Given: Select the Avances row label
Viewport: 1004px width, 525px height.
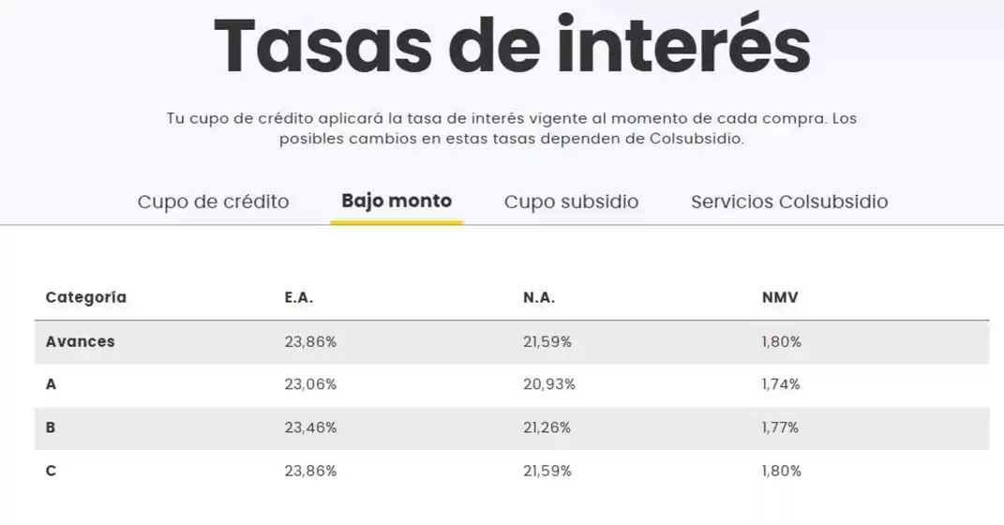Looking at the screenshot, I should pos(81,342).
